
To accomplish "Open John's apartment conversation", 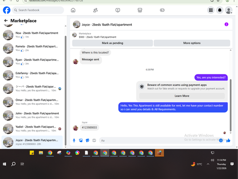I will click(32, 115).
